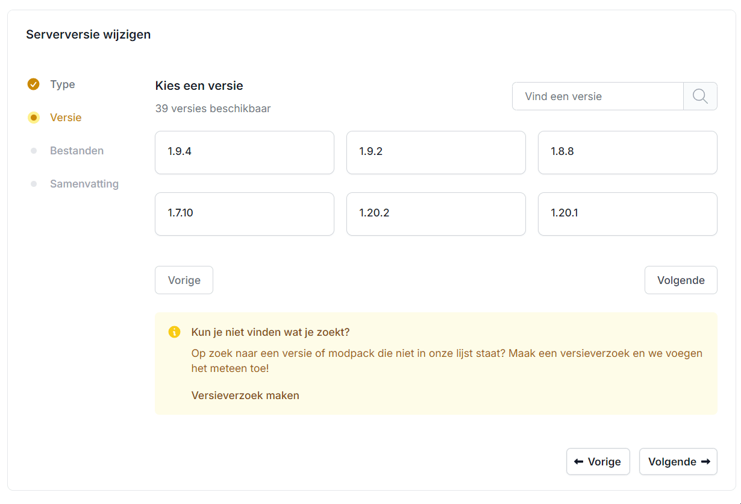This screenshot has width=741, height=504.
Task: Select version 1.7.10
Action: (x=244, y=214)
